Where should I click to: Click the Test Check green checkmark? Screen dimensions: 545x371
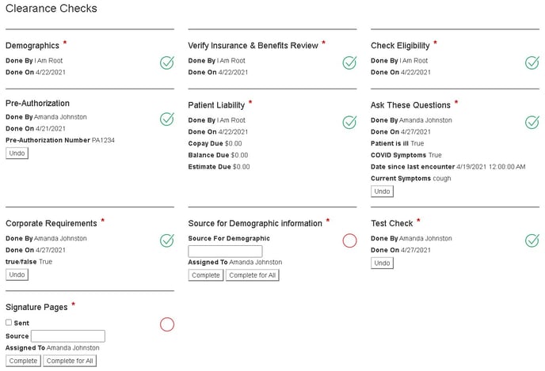tap(532, 240)
